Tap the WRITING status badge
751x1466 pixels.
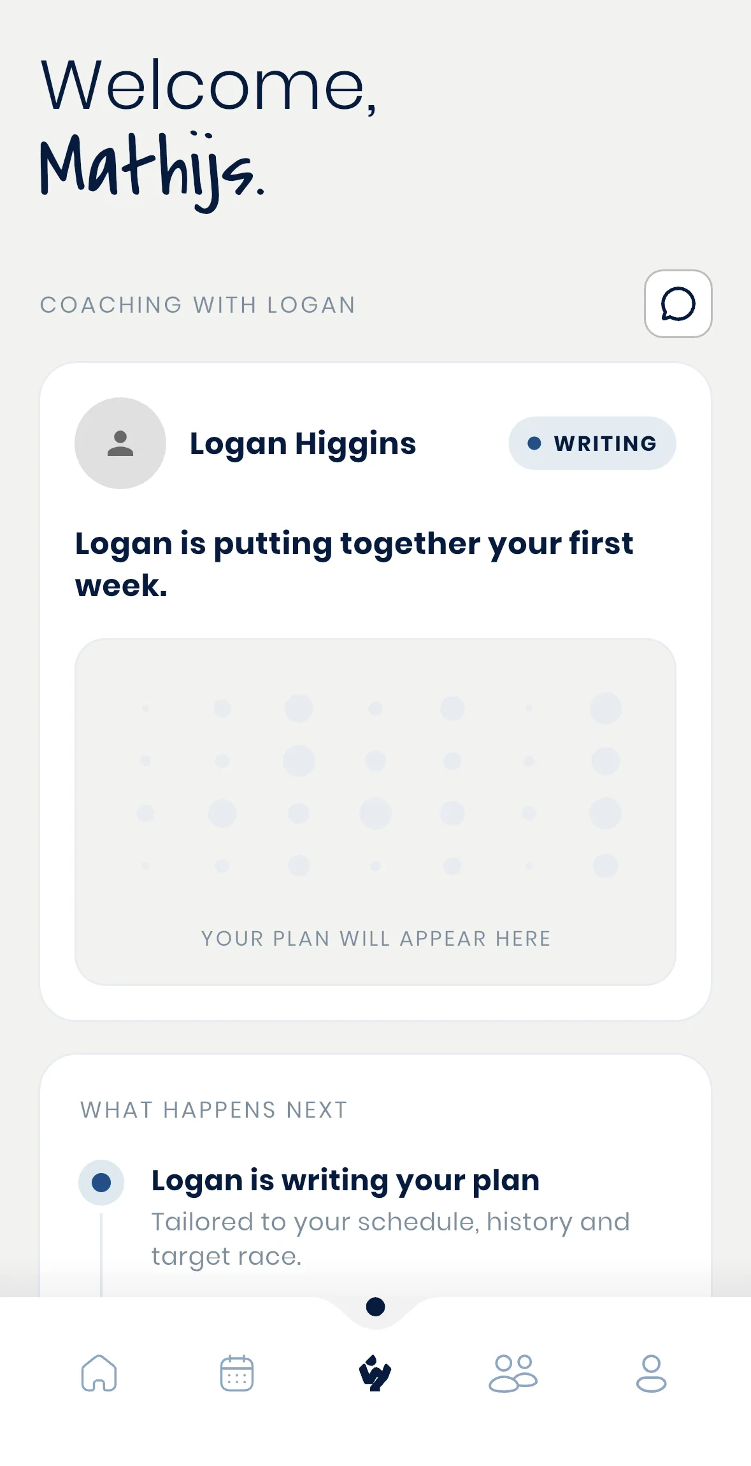(x=592, y=443)
